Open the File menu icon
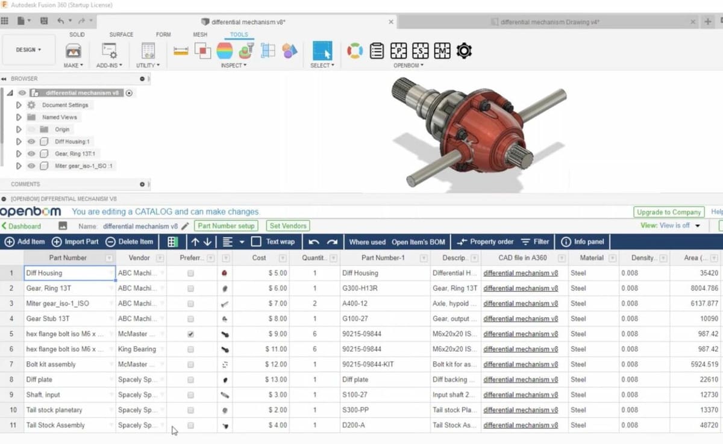Viewport: 723px width, 444px height. [x=22, y=21]
